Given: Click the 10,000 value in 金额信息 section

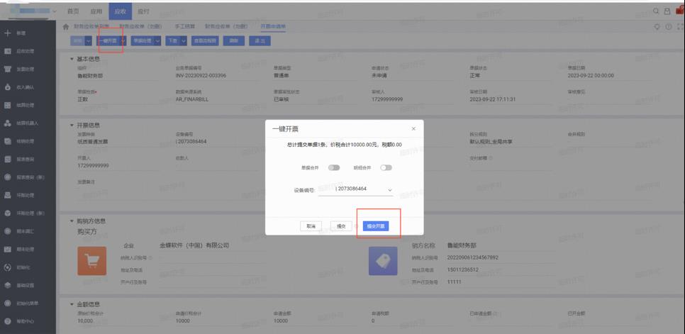Looking at the screenshot, I should coord(84,321).
